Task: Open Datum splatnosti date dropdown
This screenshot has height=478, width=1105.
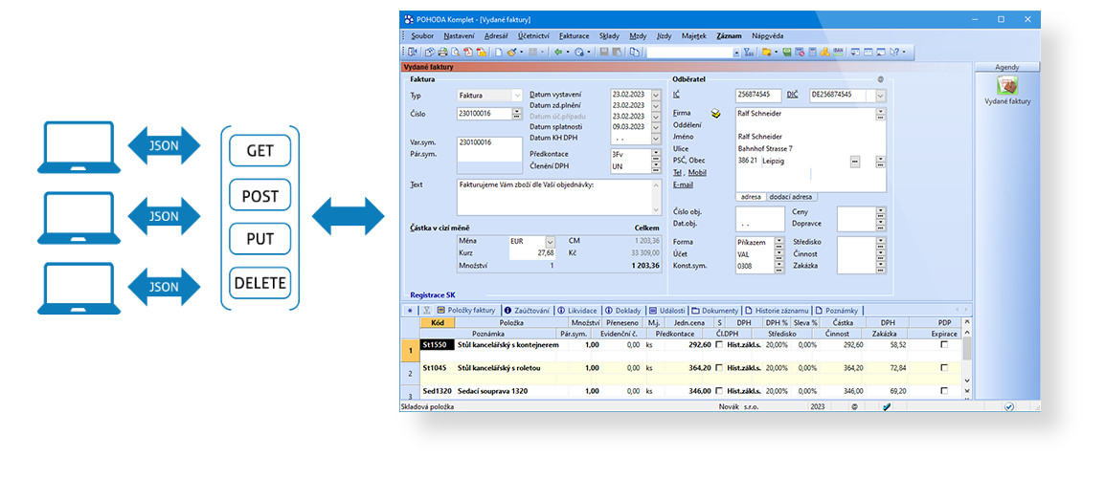Action: pos(655,127)
